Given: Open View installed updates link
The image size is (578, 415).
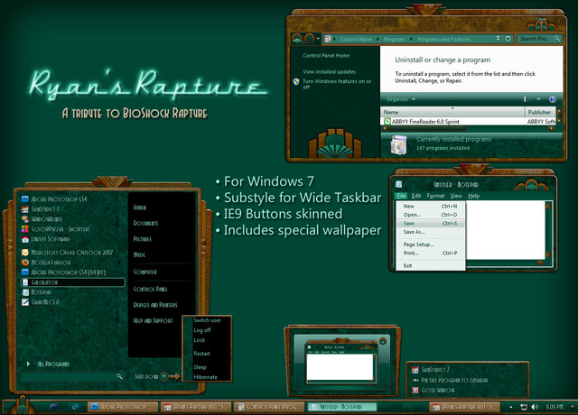Looking at the screenshot, I should [x=329, y=72].
